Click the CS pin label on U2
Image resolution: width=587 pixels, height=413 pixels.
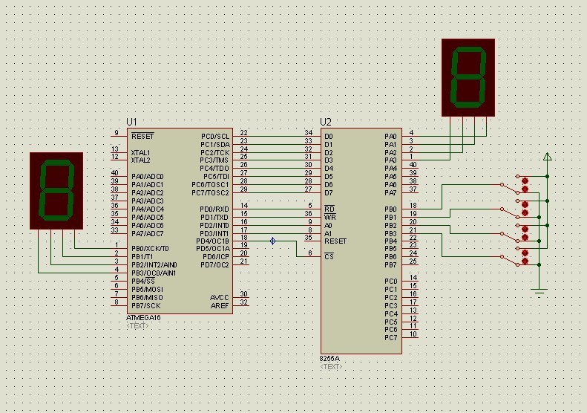pyautogui.click(x=329, y=256)
